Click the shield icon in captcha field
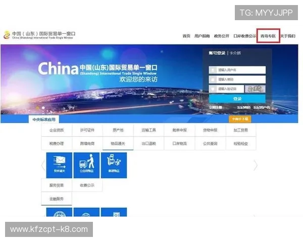The image size is (303, 242). click(x=213, y=89)
